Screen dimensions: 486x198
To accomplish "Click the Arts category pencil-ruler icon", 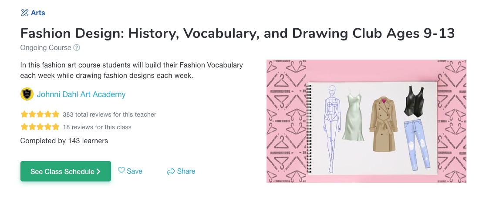I will 24,13.
